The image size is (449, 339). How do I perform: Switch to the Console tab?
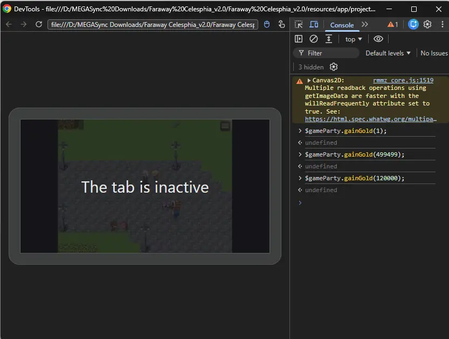click(342, 25)
